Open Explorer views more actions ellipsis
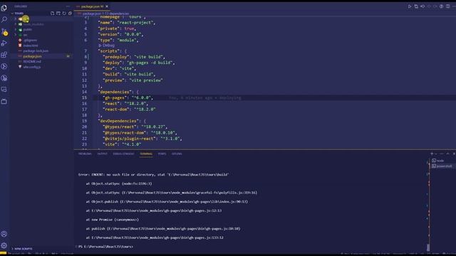Viewport: 456px width, 256px height. (68, 6)
